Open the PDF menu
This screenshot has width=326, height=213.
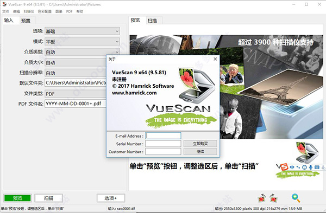pyautogui.click(x=69, y=11)
